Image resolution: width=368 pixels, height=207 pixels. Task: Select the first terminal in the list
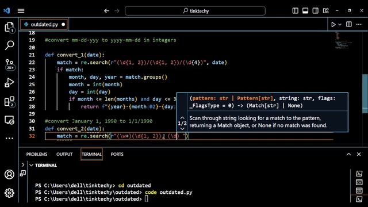tap(359, 174)
